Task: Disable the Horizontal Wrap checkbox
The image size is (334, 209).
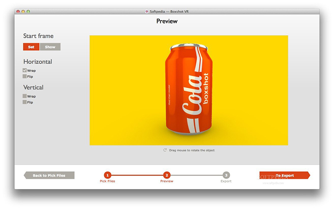Action: tap(25, 70)
